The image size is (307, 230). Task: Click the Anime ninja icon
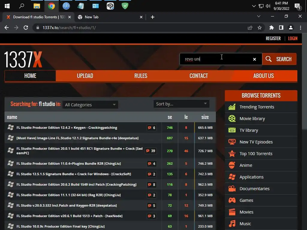[232, 165]
